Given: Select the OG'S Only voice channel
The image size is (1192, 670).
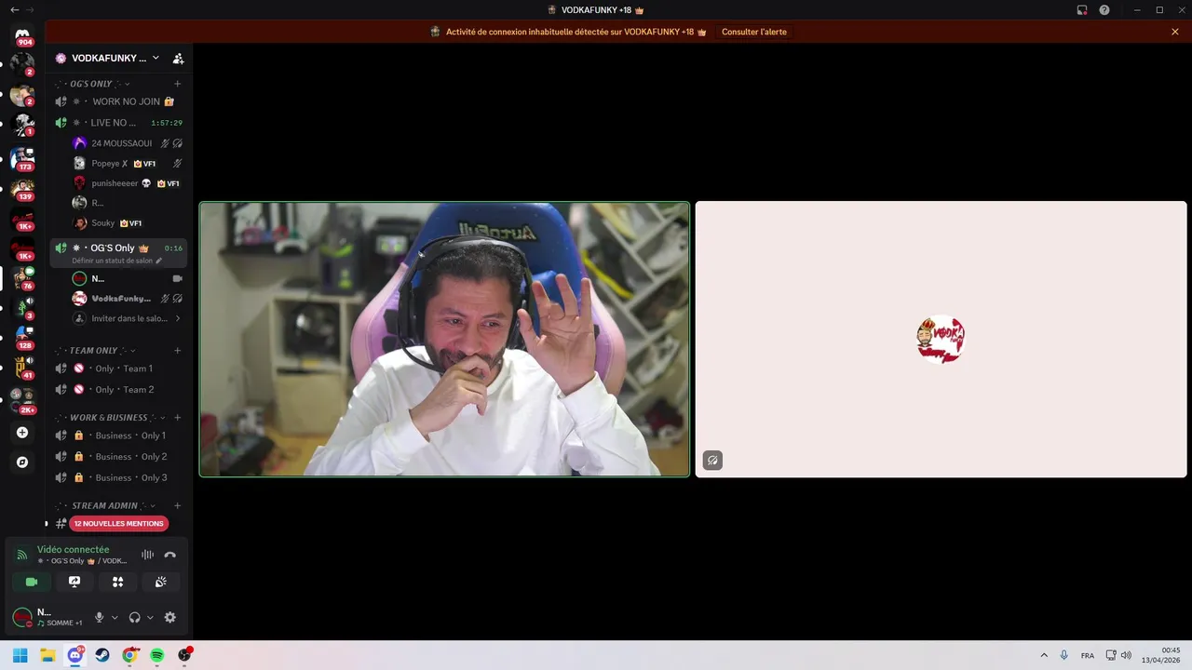Looking at the screenshot, I should click(119, 248).
